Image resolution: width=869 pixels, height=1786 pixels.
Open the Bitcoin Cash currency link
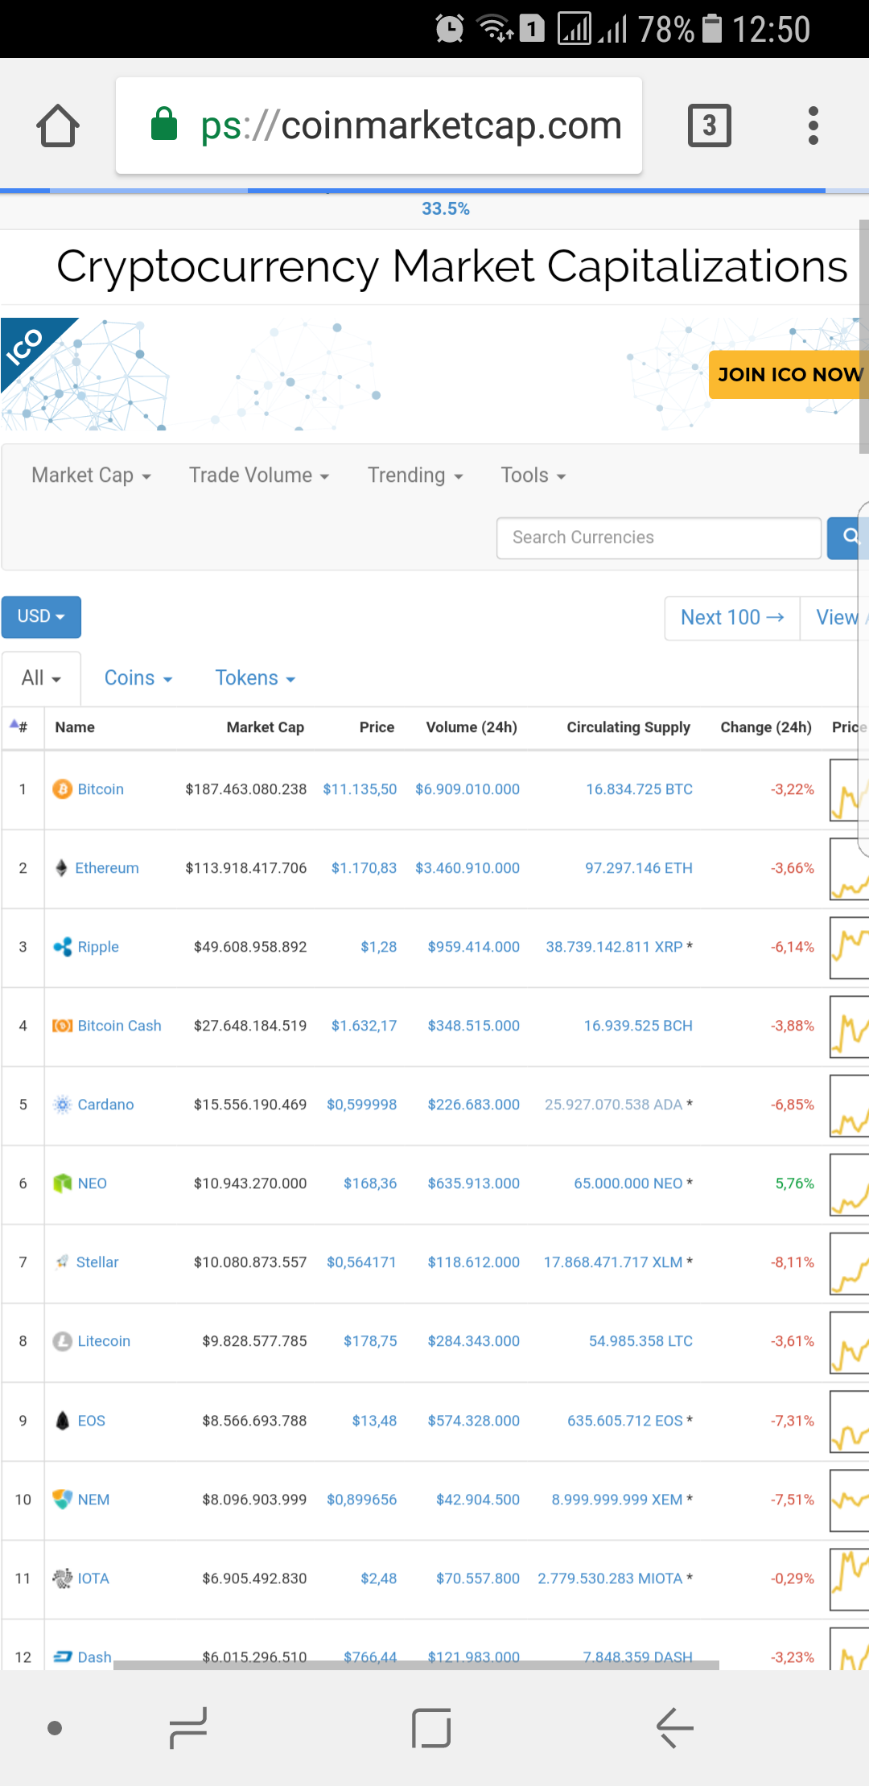click(119, 1026)
